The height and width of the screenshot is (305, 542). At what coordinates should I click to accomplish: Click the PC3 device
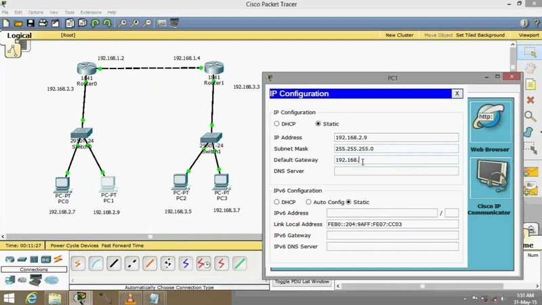coord(222,182)
